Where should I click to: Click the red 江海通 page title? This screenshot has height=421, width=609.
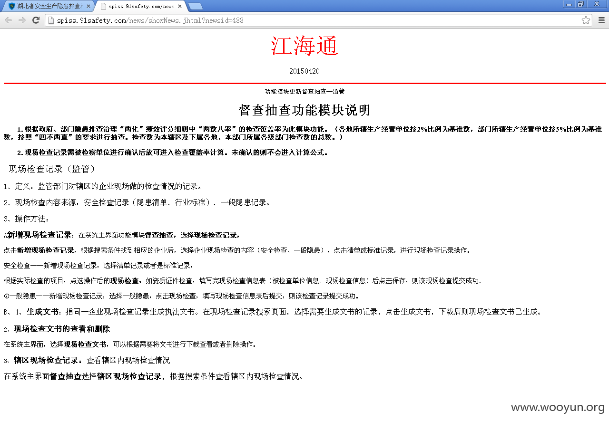(304, 46)
